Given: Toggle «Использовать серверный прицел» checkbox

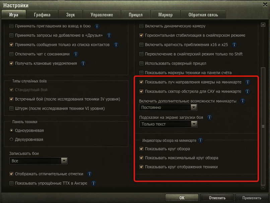Looking at the screenshot, I should coord(141,63).
